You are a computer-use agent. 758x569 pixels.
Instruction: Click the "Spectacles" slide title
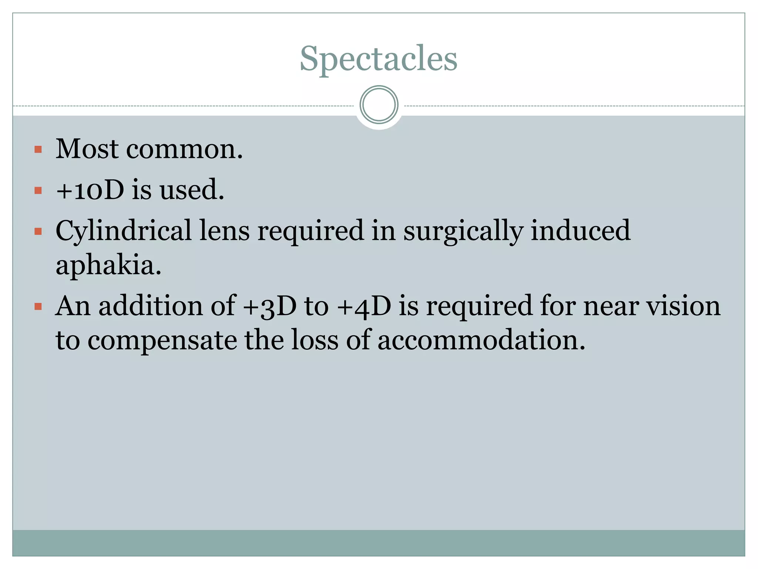[378, 59]
